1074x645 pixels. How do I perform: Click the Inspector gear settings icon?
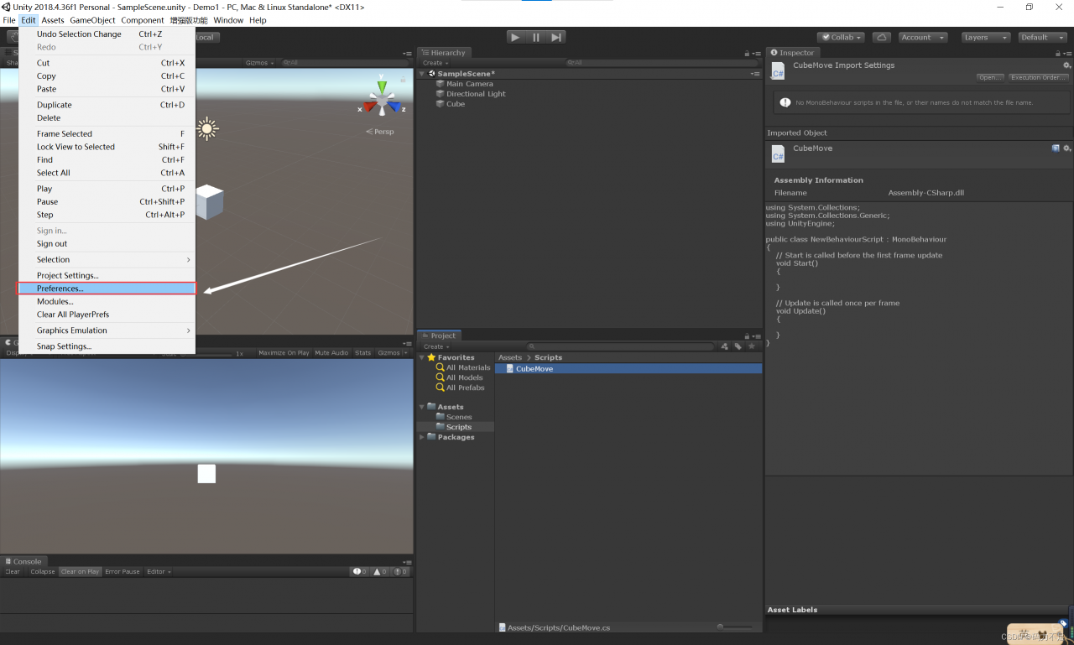[1066, 65]
